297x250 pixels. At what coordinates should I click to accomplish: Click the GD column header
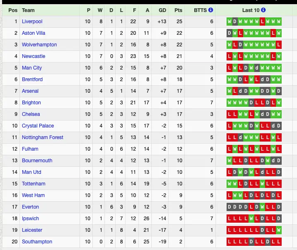tap(162, 10)
